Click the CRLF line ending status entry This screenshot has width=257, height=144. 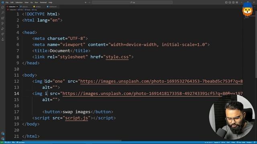[228, 142]
